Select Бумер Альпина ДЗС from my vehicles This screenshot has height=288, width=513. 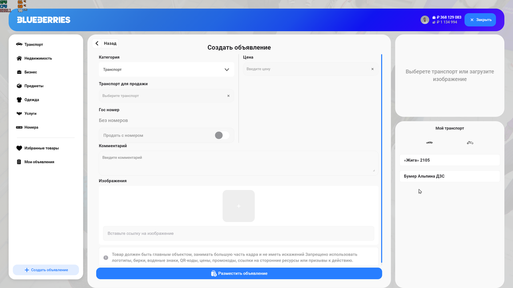tap(450, 176)
